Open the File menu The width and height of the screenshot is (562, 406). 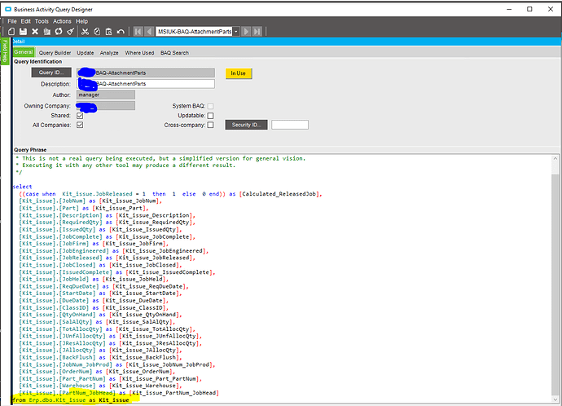click(12, 21)
